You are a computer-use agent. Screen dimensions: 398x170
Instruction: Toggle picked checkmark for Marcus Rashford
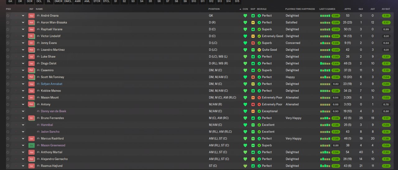click(x=8, y=138)
